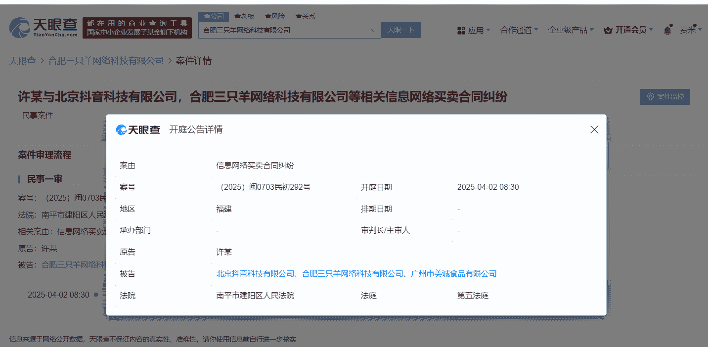Click the notification bell icon
This screenshot has height=347, width=708.
[x=667, y=30]
